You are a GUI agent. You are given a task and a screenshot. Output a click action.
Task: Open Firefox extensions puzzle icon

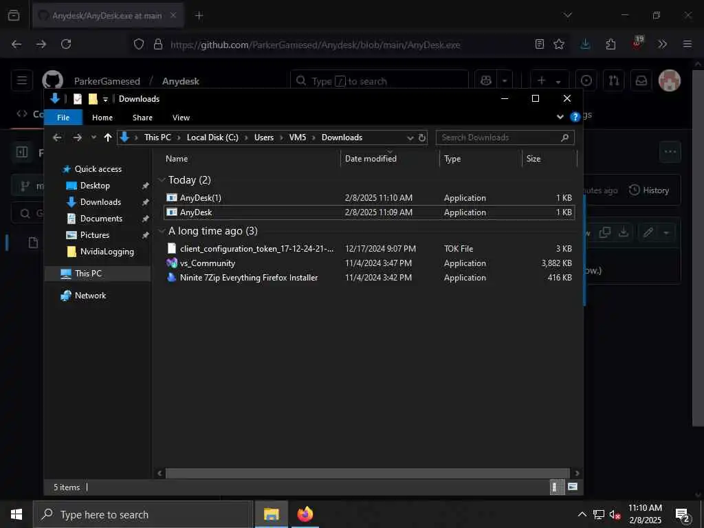point(610,44)
